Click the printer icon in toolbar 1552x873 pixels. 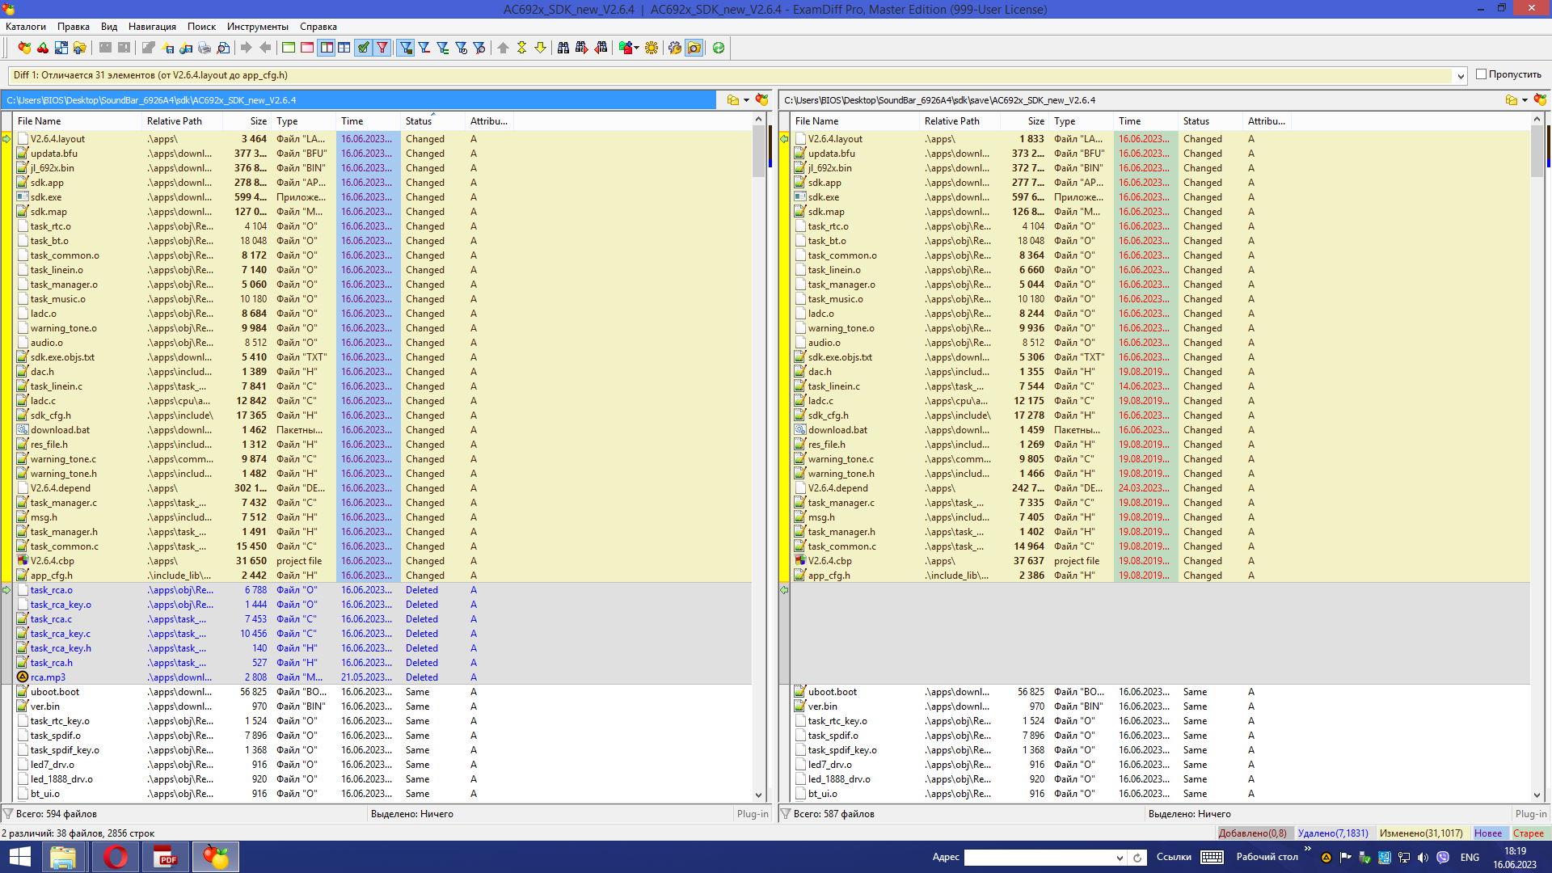[205, 48]
